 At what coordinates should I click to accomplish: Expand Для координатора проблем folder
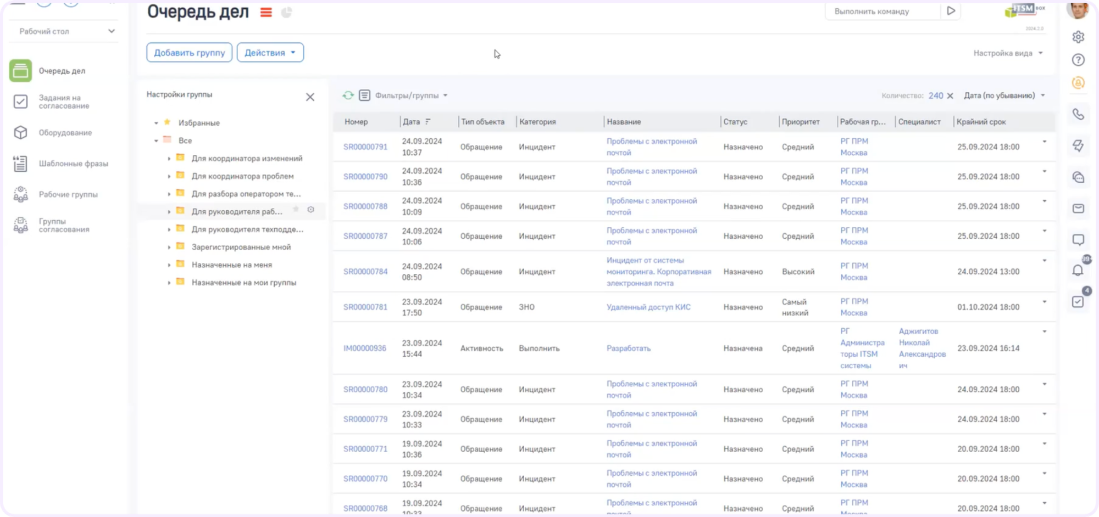click(169, 176)
